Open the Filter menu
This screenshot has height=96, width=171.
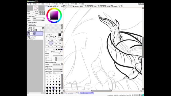(x=61, y=4)
